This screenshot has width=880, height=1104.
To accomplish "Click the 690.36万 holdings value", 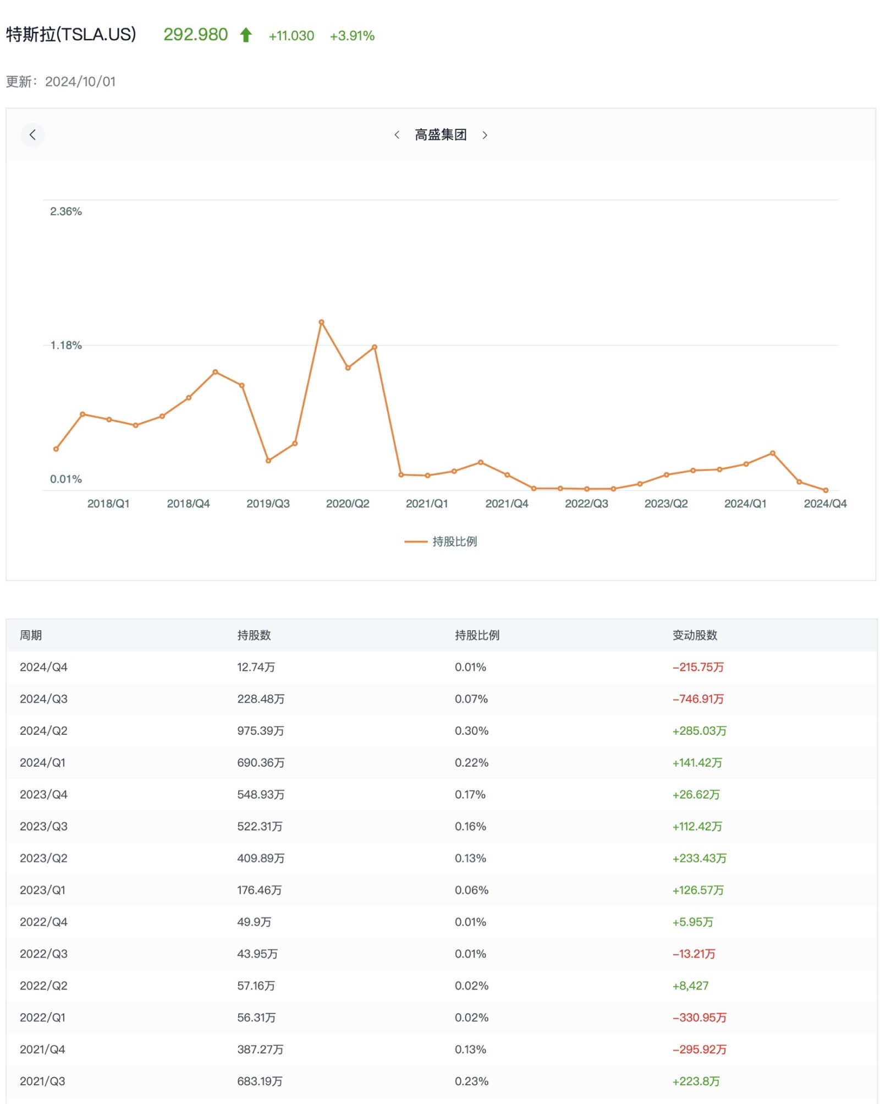I will 261,763.
